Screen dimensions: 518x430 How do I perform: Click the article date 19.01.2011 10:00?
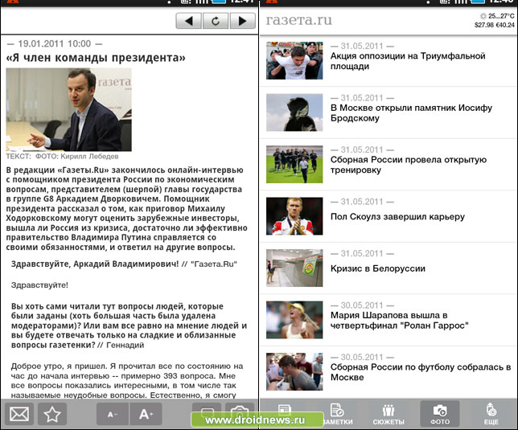(55, 43)
